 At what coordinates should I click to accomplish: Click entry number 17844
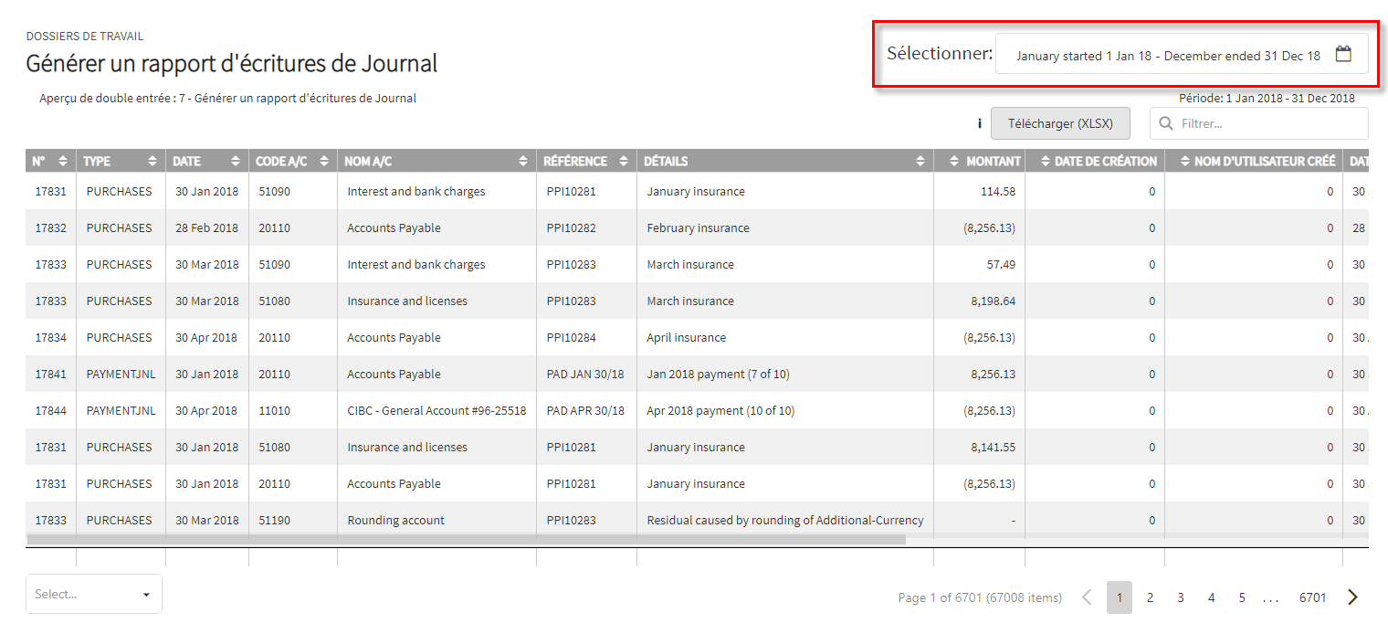tap(50, 410)
